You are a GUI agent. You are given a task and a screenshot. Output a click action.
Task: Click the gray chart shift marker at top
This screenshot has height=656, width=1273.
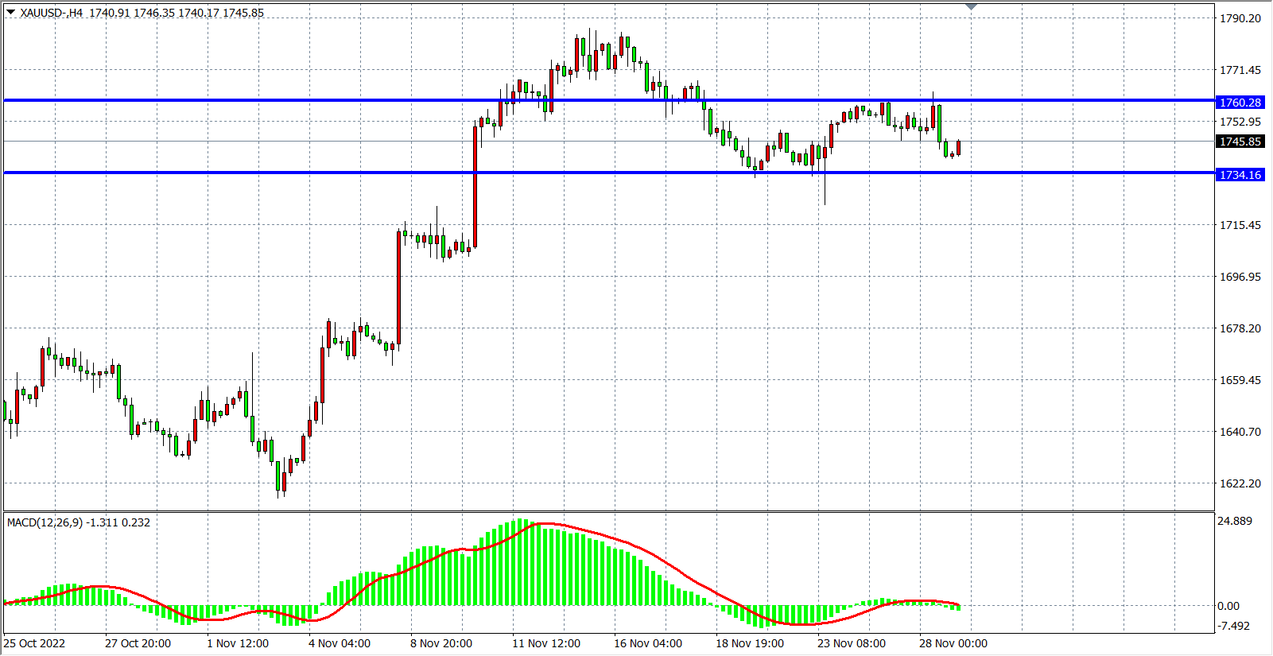coord(971,7)
